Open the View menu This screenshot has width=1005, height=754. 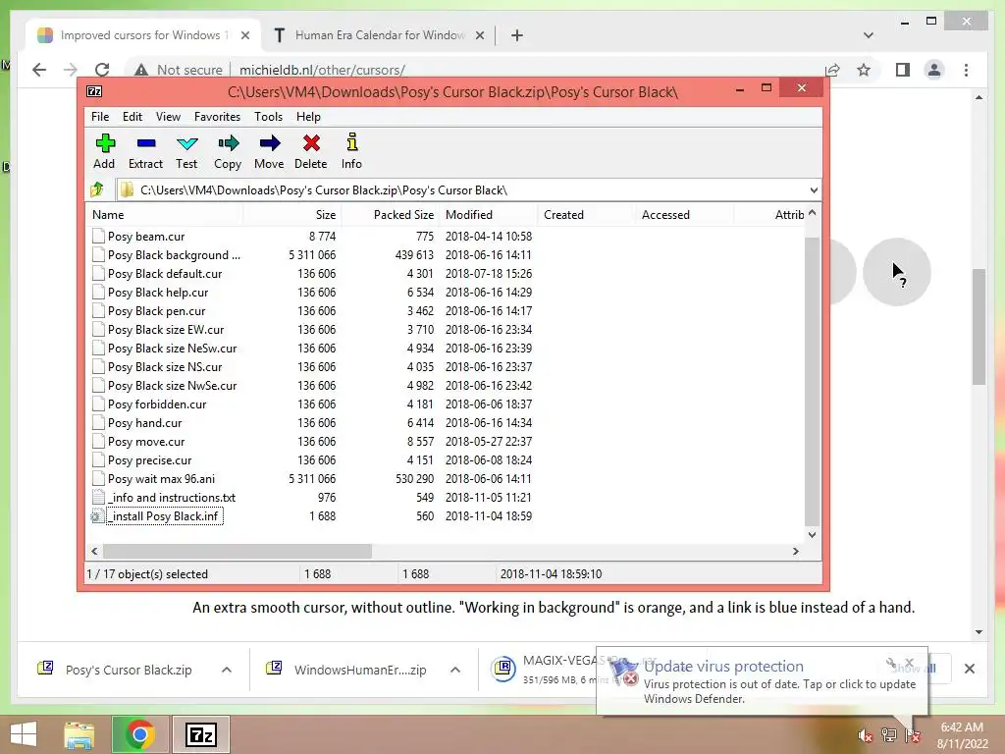click(x=168, y=117)
